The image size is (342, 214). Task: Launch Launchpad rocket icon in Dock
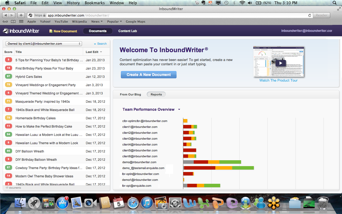pos(34,203)
